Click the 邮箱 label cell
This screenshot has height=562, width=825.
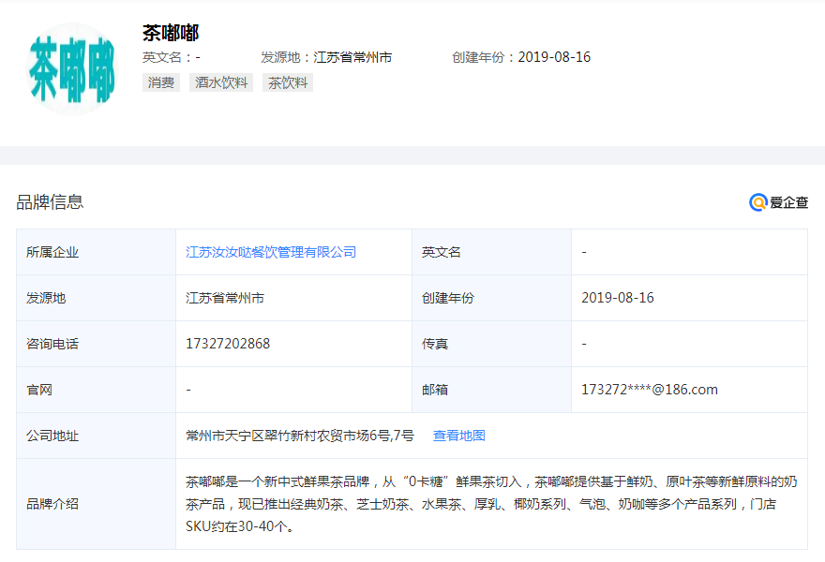[x=435, y=390]
